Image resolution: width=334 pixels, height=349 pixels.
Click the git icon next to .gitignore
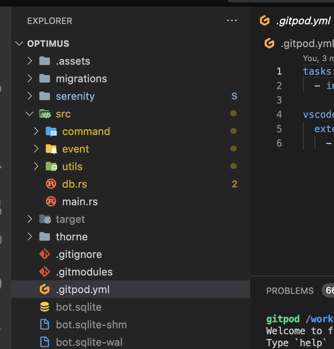tap(45, 254)
